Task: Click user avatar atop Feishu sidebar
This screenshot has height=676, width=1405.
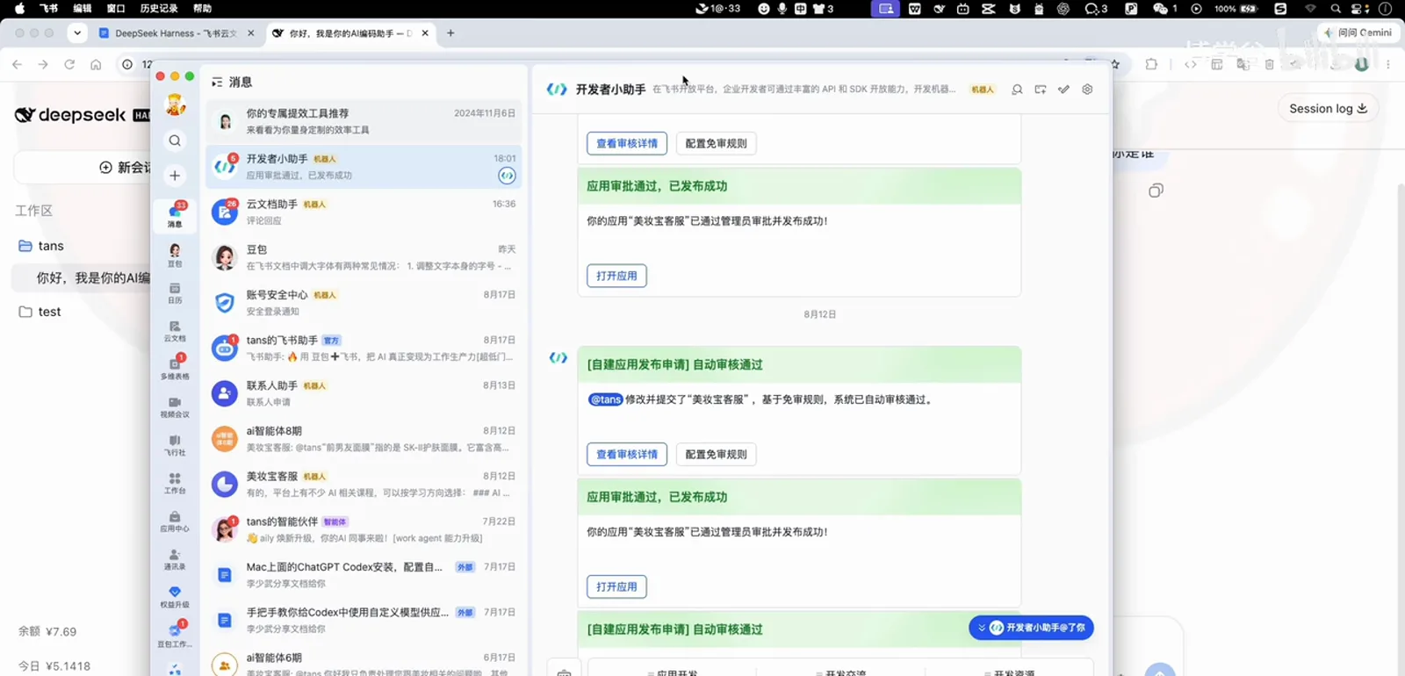Action: coord(175,104)
